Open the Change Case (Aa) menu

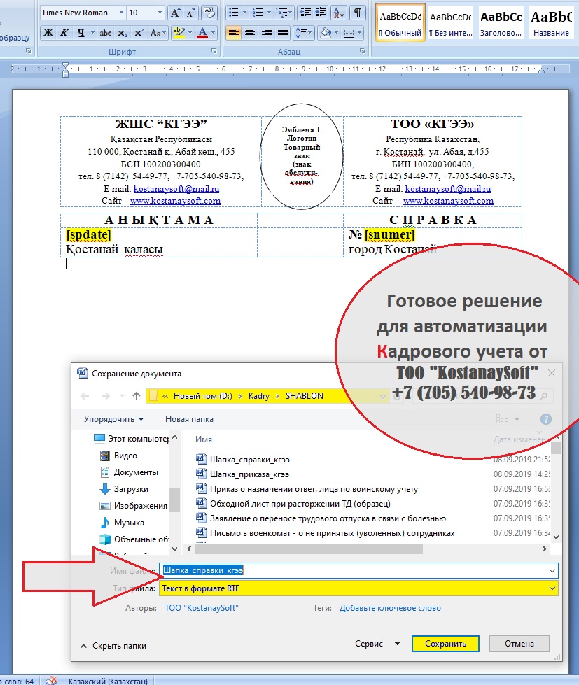tap(158, 33)
